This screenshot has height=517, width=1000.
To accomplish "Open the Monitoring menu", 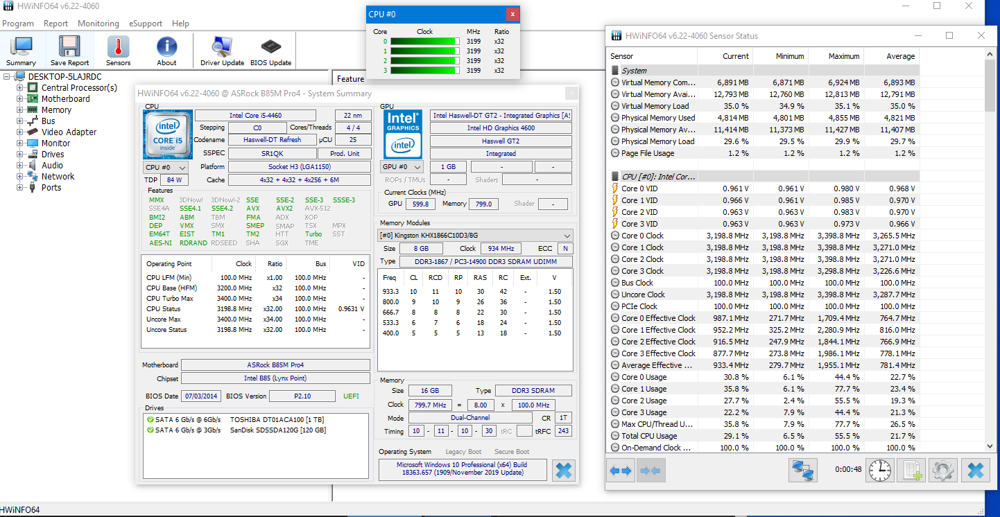I will point(98,24).
